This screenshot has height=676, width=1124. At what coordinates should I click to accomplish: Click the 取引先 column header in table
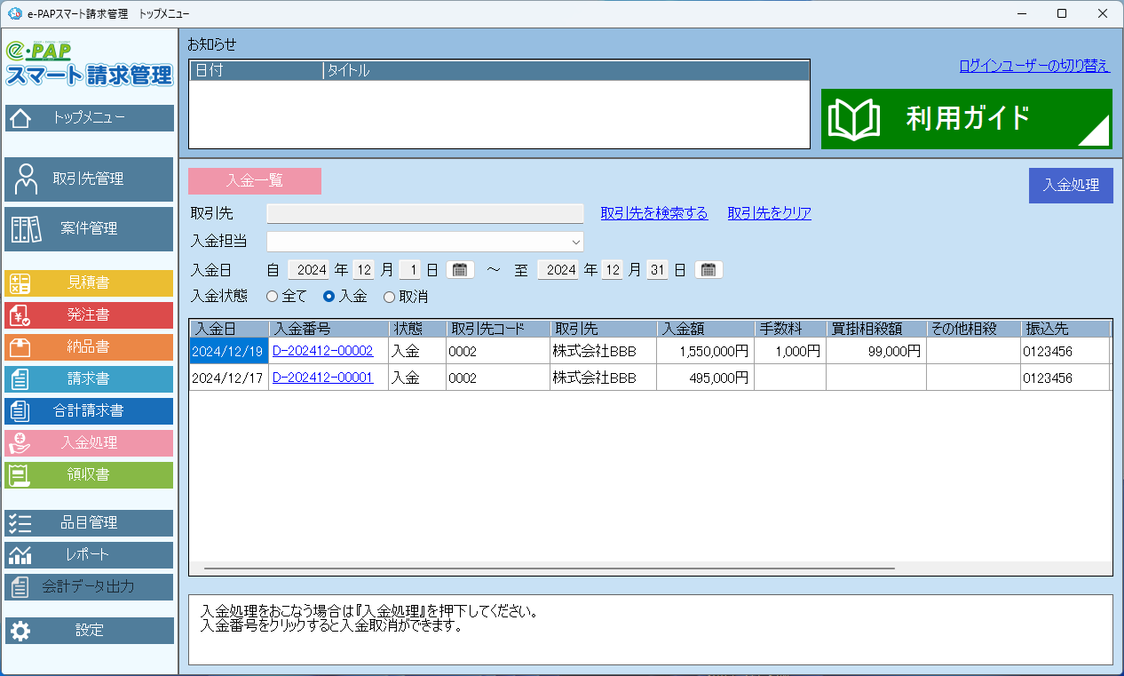click(x=603, y=329)
